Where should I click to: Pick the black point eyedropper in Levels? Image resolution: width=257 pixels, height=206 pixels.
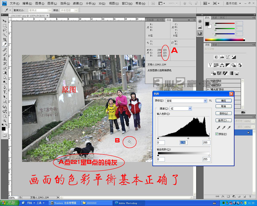[x=218, y=128]
